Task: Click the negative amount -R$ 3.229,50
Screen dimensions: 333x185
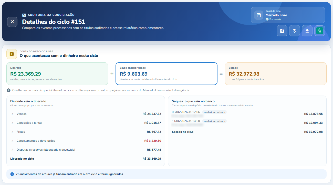Action: pyautogui.click(x=152, y=141)
